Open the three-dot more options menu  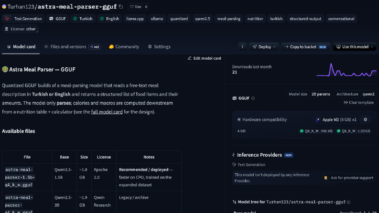[x=242, y=47]
